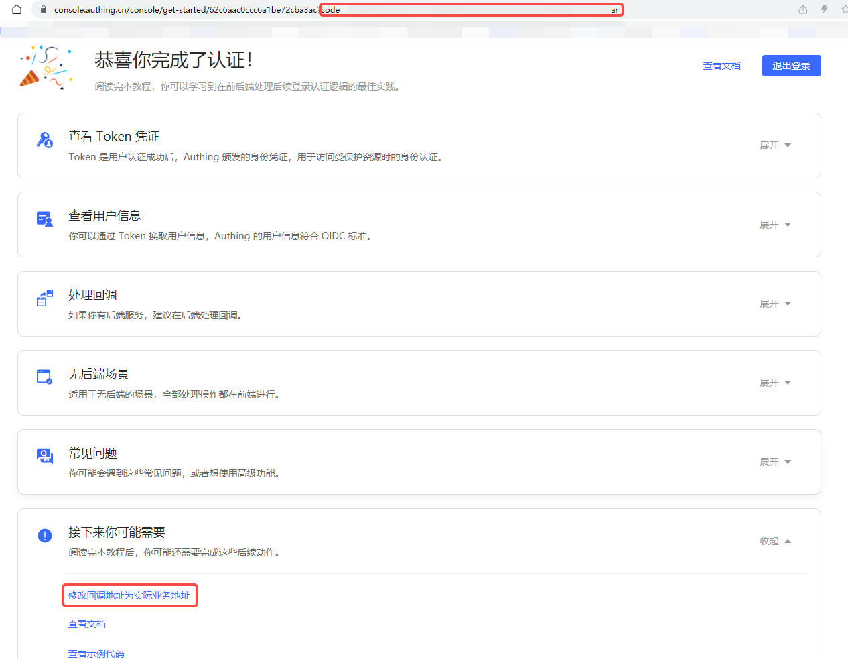848x659 pixels.
Task: Expand the 处理回调 section
Action: pyautogui.click(x=775, y=304)
